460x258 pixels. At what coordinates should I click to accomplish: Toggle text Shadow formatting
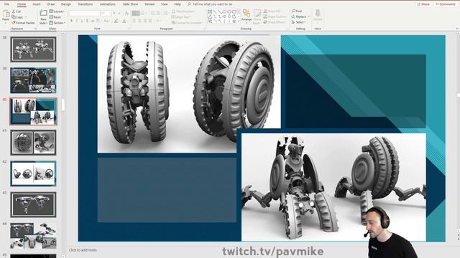point(88,21)
